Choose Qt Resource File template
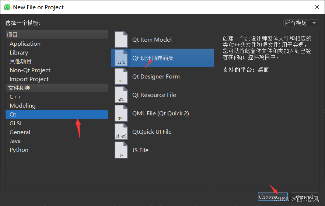325x206 pixels. pos(162,95)
